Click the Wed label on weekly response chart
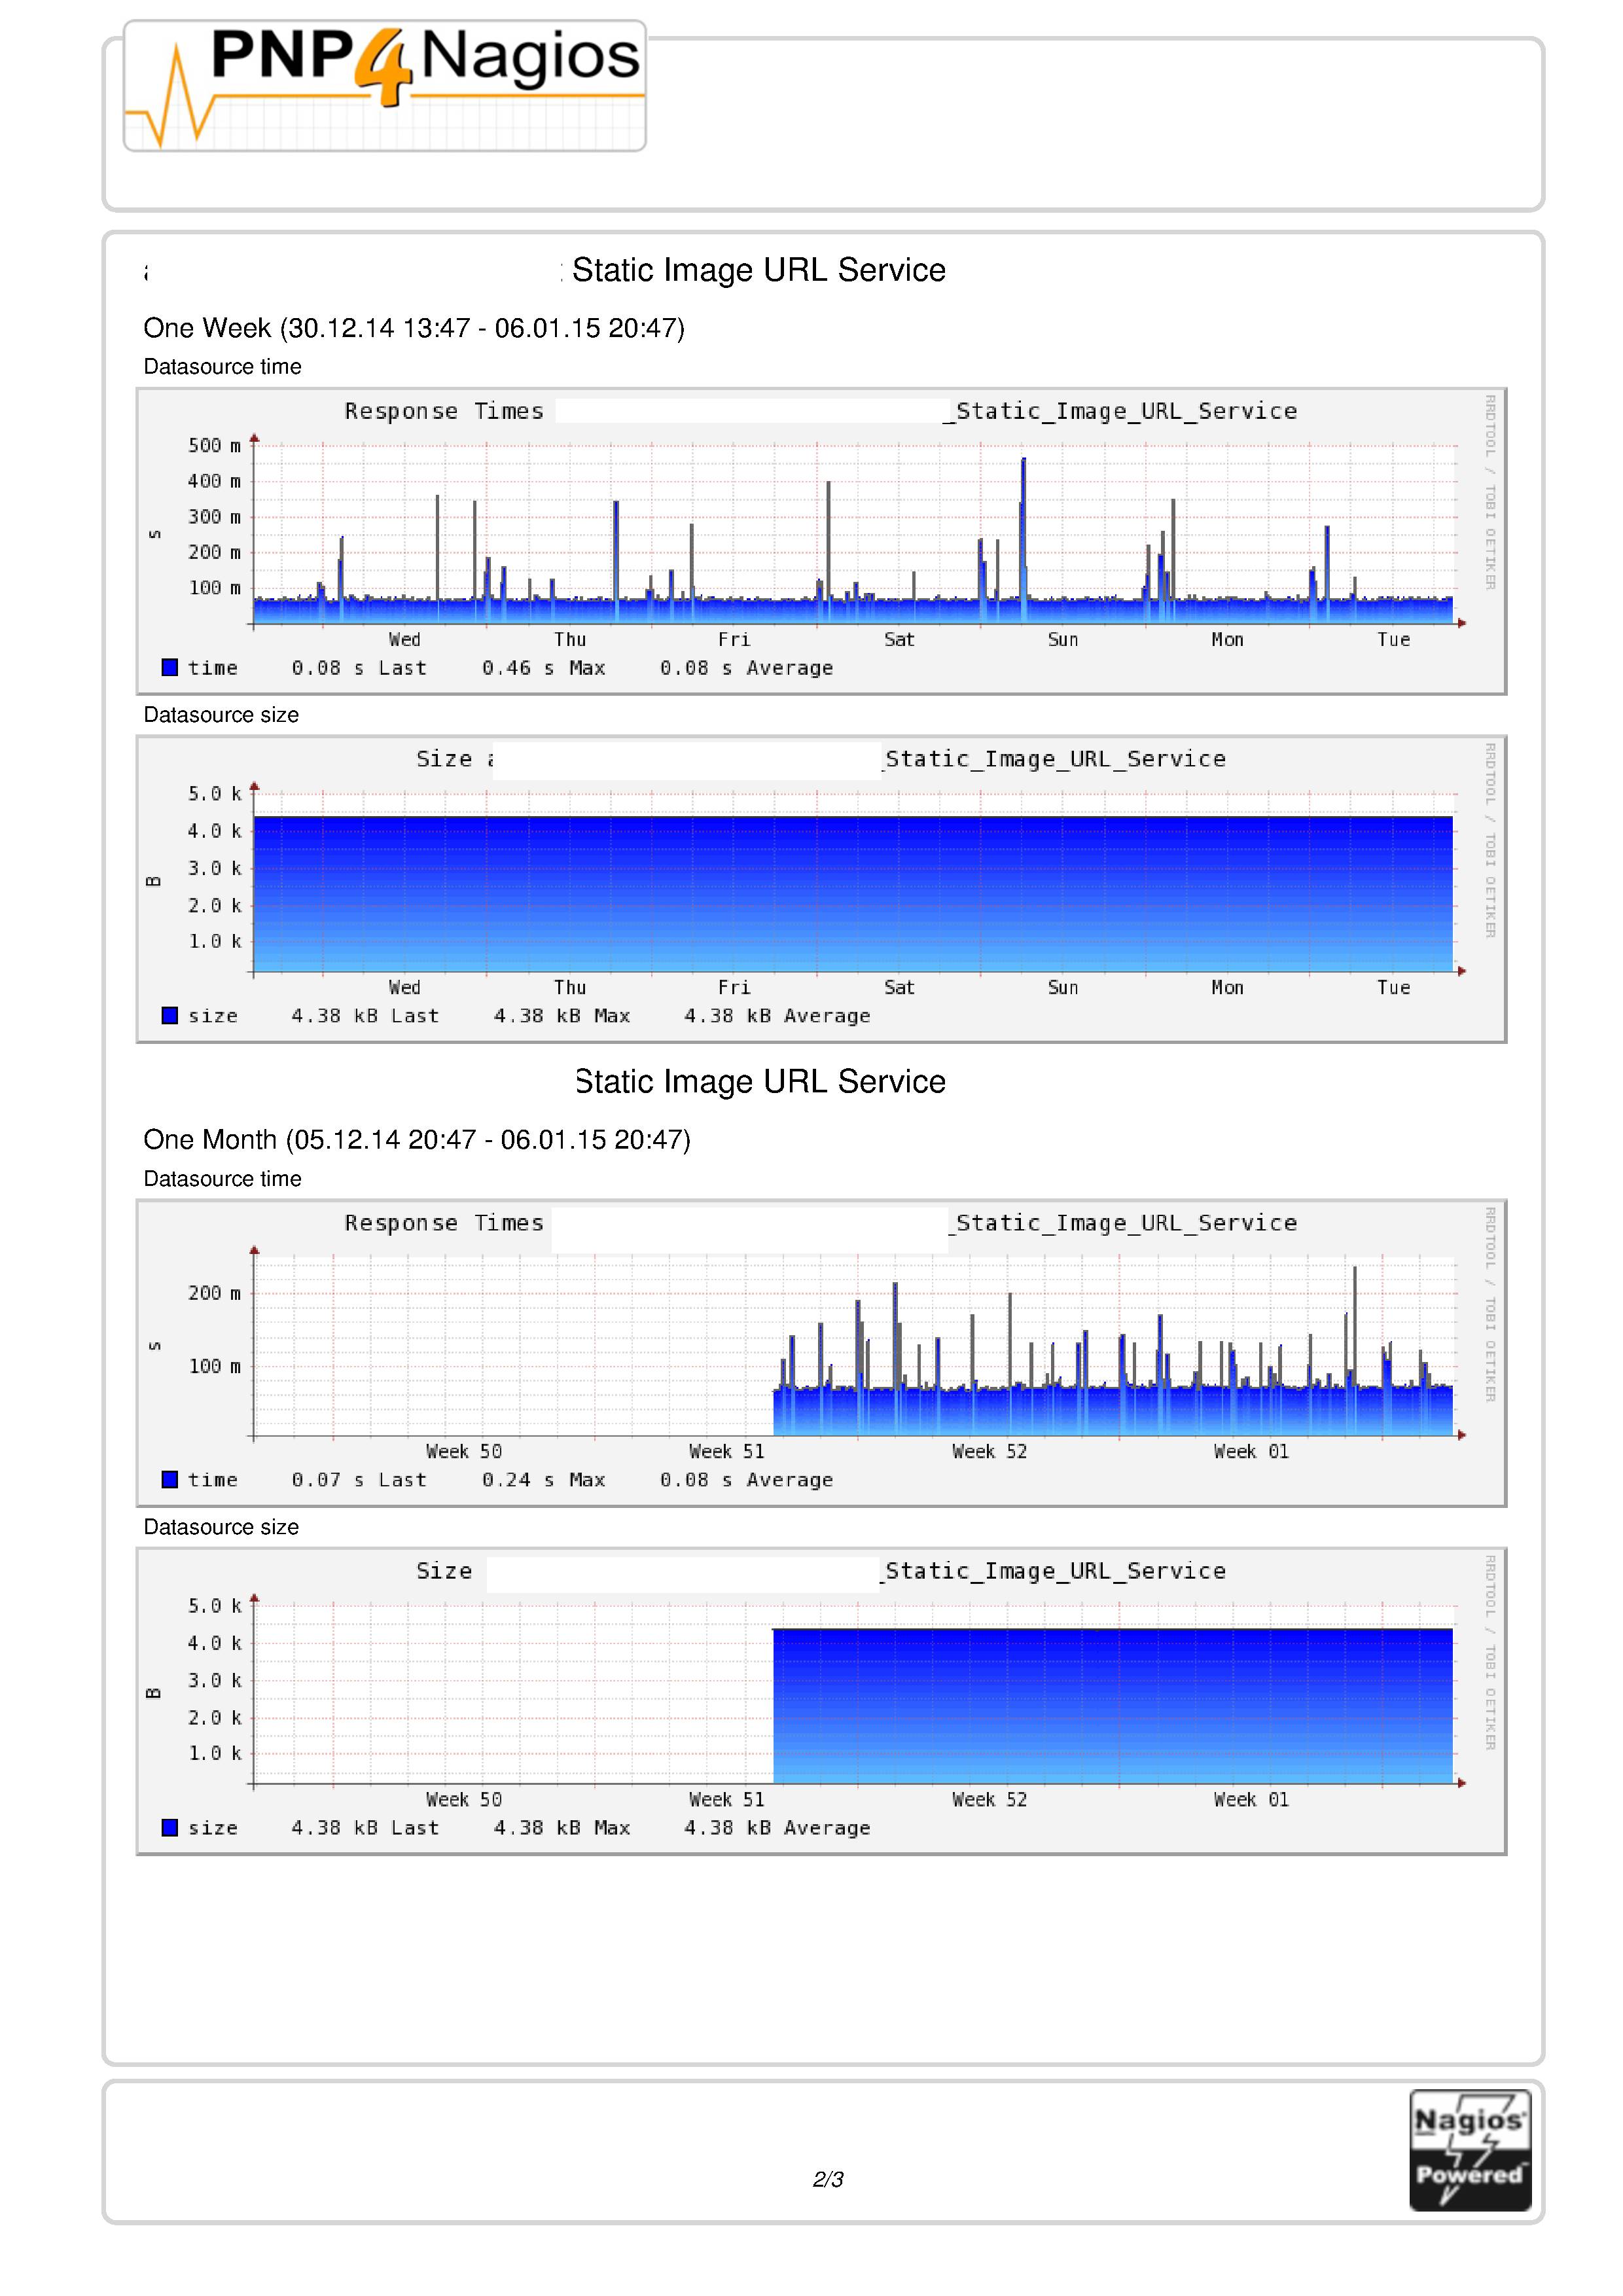 (x=404, y=640)
